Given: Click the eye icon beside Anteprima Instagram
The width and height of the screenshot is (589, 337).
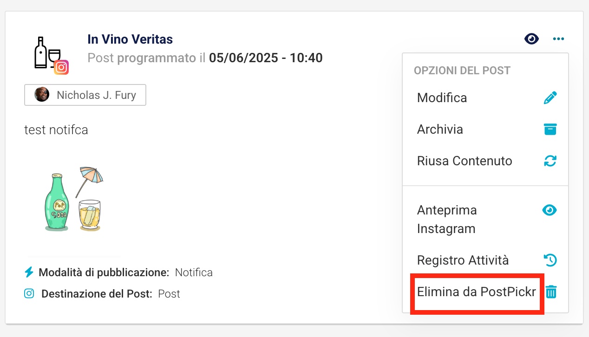Looking at the screenshot, I should 550,210.
